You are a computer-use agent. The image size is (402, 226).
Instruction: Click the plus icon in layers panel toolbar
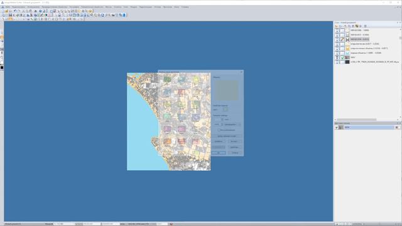361,26
